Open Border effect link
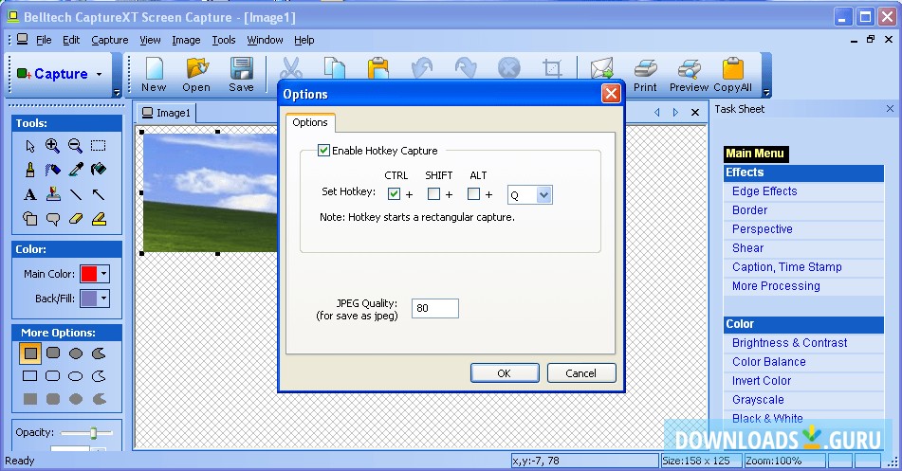 (x=749, y=210)
